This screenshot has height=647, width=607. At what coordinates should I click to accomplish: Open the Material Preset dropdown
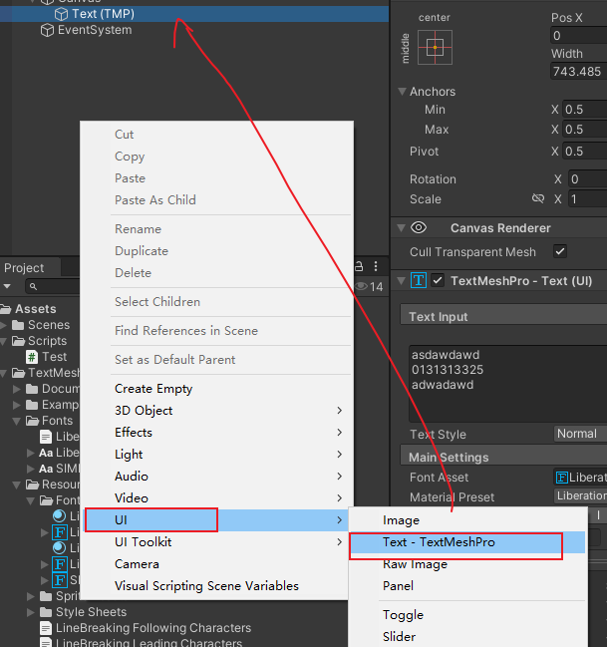[580, 496]
